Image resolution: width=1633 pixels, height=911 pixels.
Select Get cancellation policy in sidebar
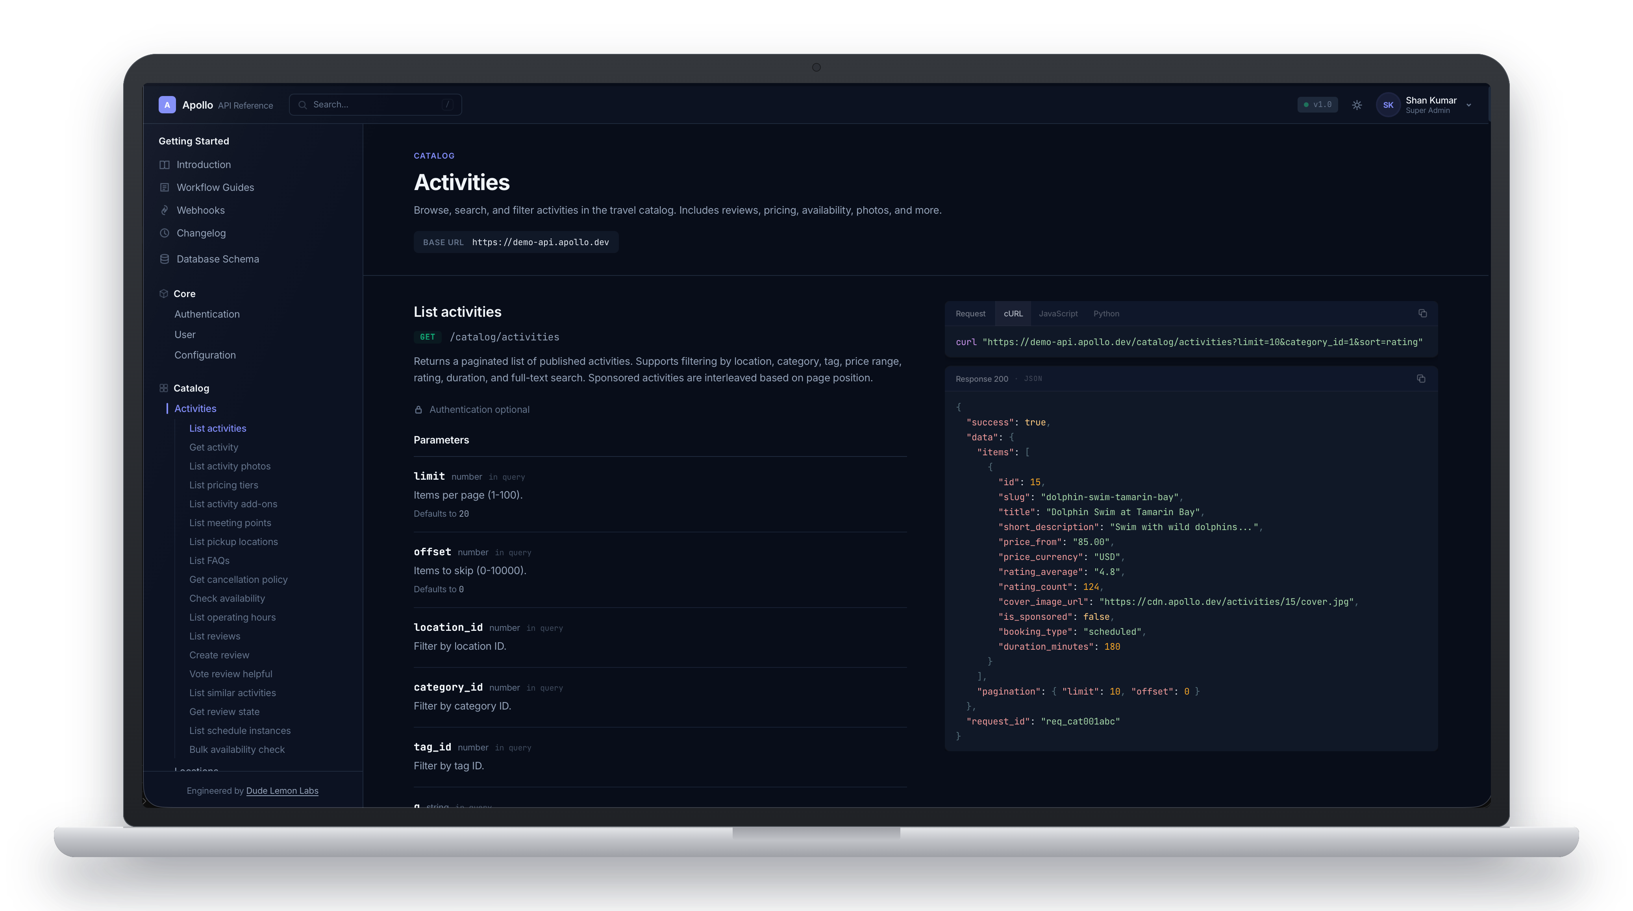pos(238,580)
